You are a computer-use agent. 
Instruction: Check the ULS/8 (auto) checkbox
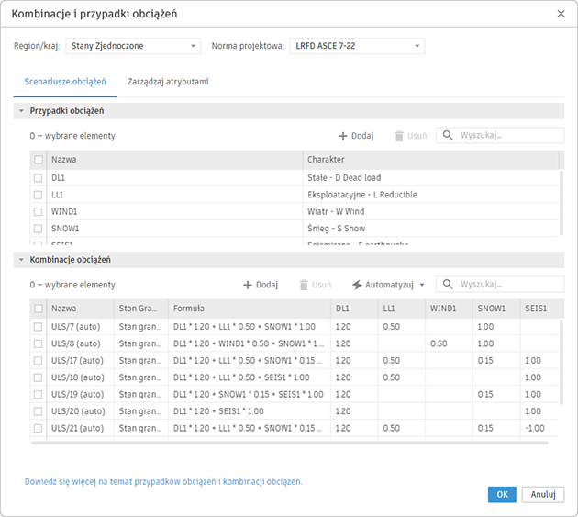pos(38,343)
